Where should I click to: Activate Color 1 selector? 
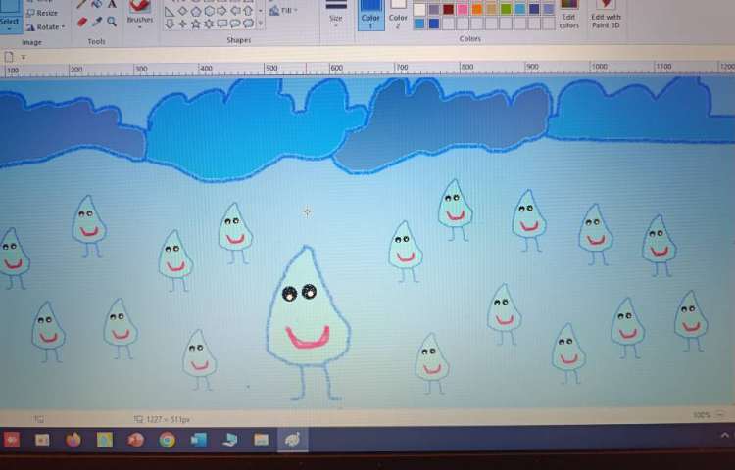[x=370, y=14]
